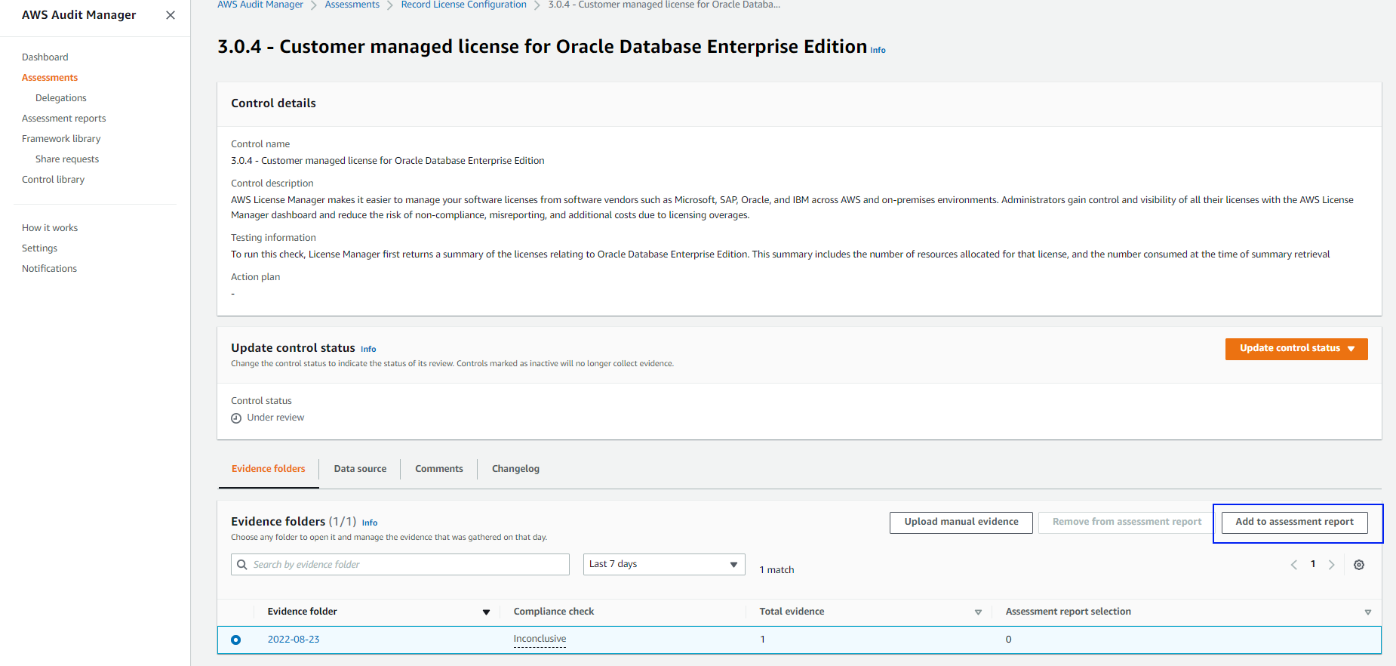Open table preferences gear icon

[x=1358, y=565]
